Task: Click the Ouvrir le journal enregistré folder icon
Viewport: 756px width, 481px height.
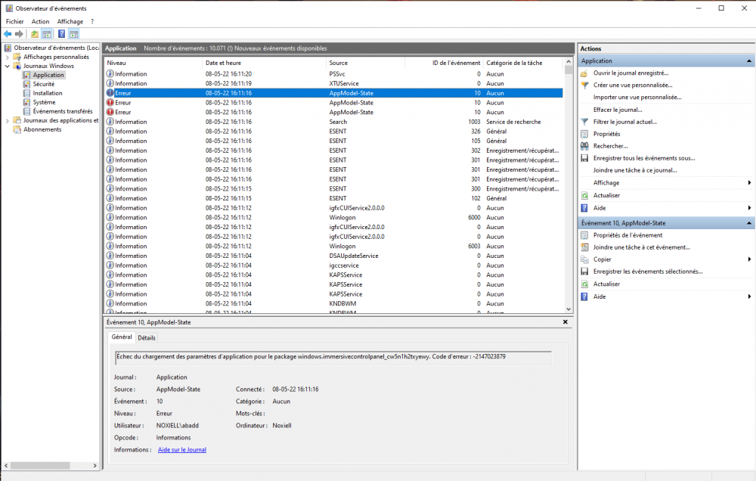Action: tap(584, 73)
